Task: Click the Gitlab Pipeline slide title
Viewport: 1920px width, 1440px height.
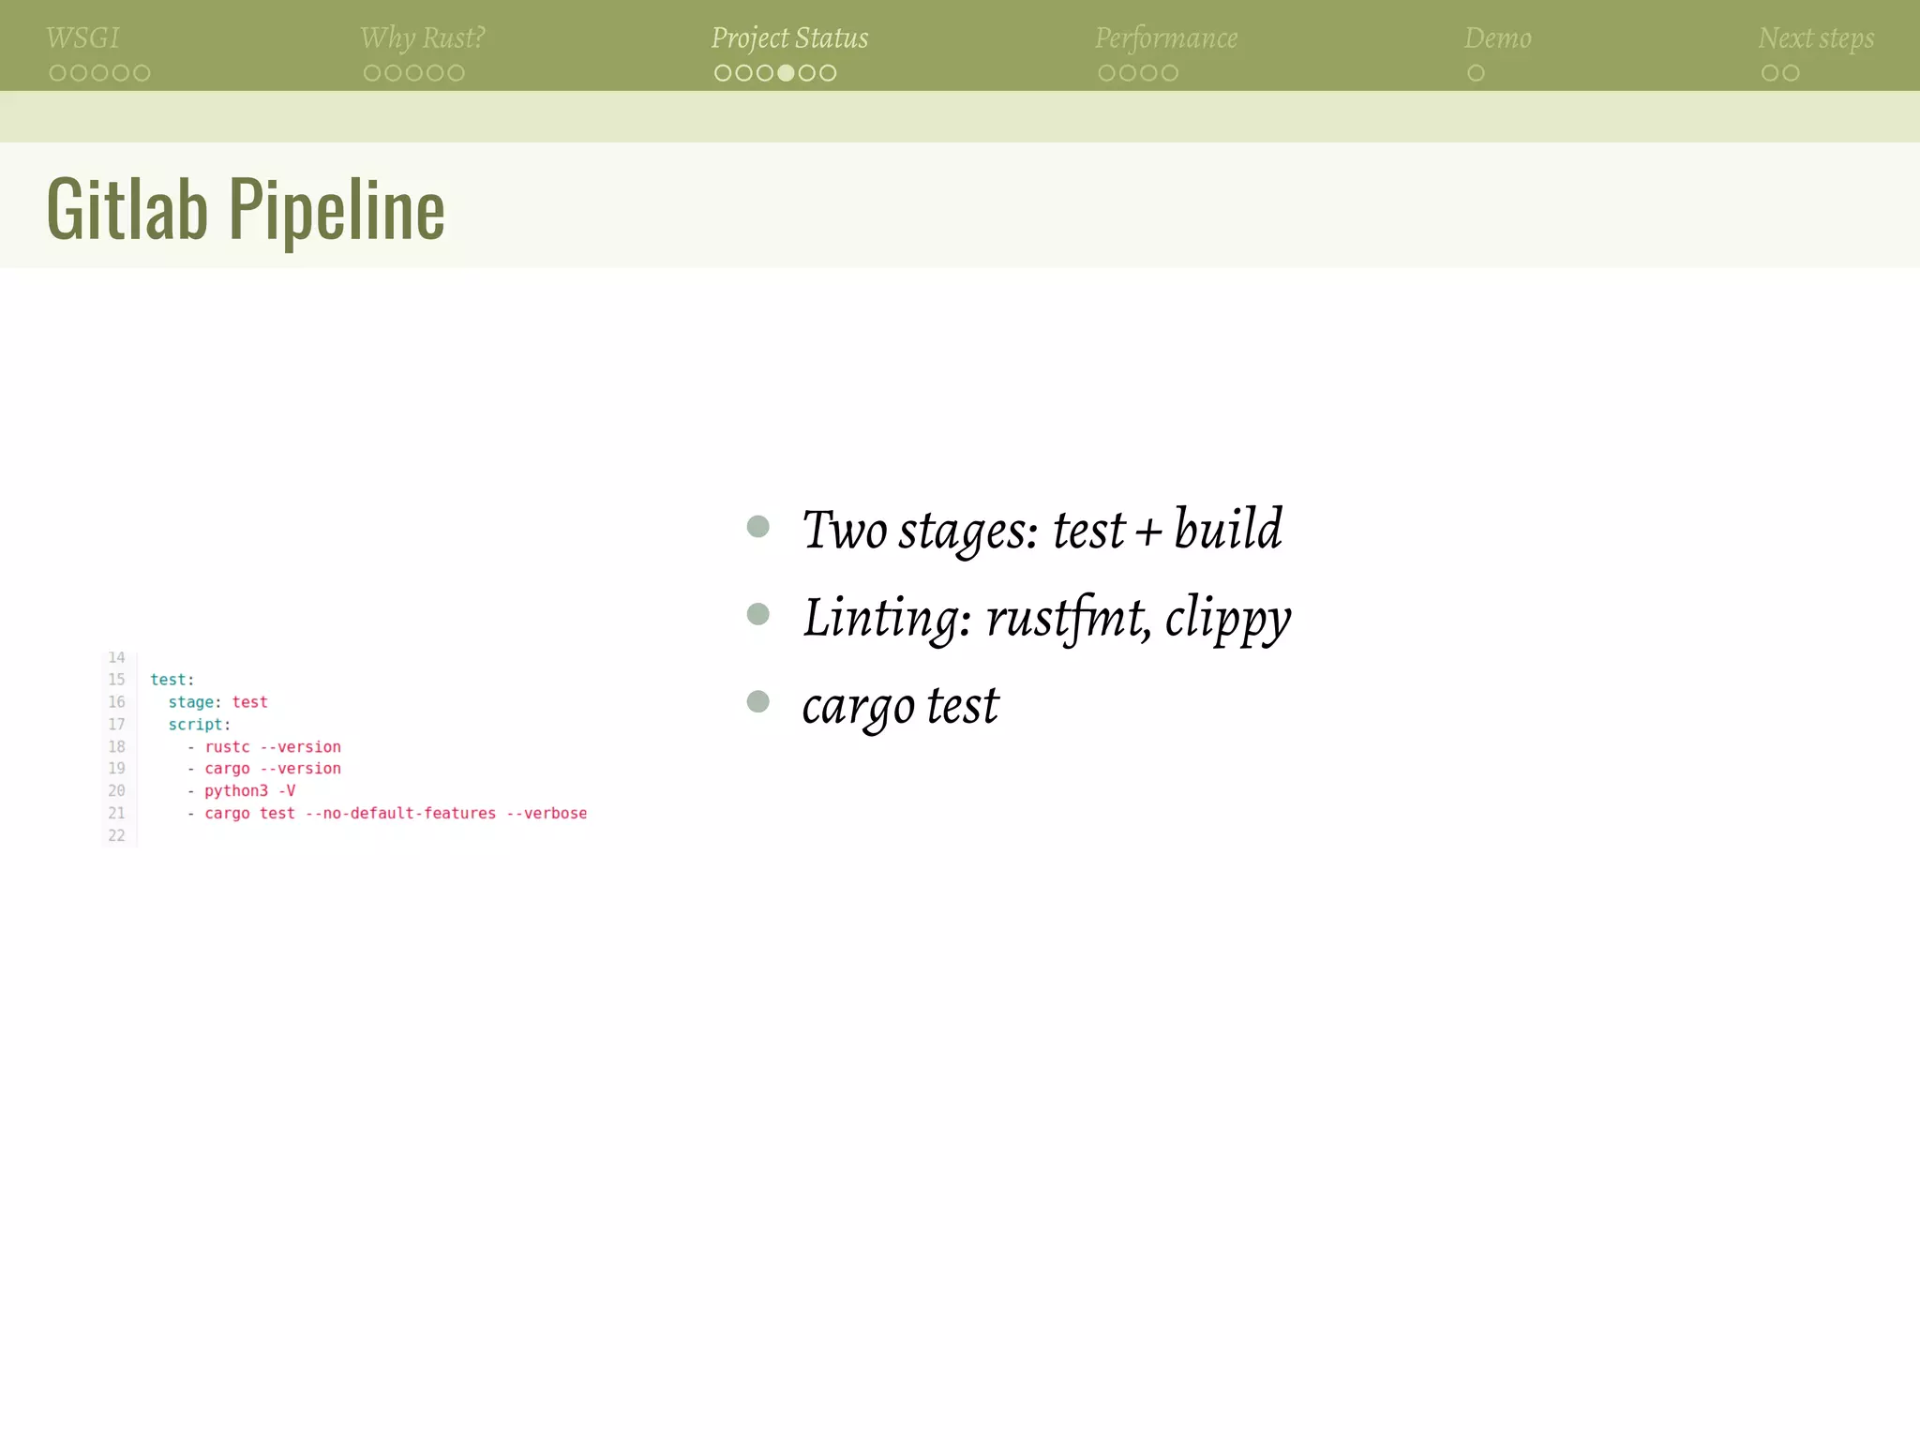Action: pyautogui.click(x=246, y=209)
